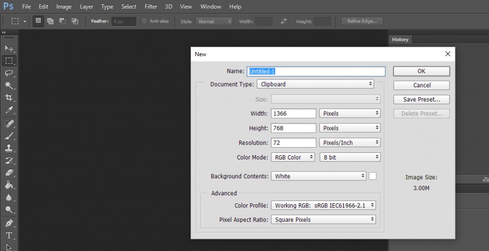Open the Window menu

[211, 6]
